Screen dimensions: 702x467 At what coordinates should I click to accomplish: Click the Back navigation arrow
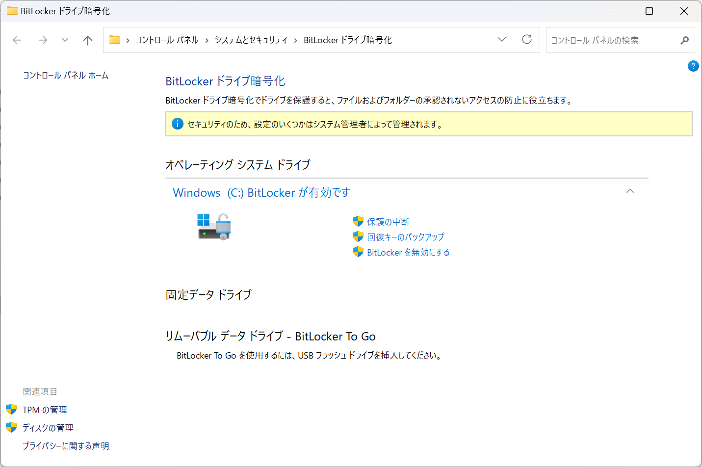[17, 40]
